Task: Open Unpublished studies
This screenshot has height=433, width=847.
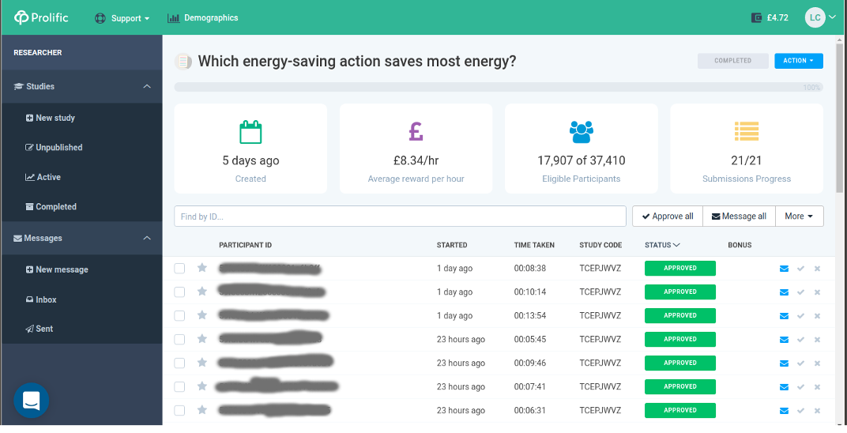Action: pyautogui.click(x=54, y=148)
